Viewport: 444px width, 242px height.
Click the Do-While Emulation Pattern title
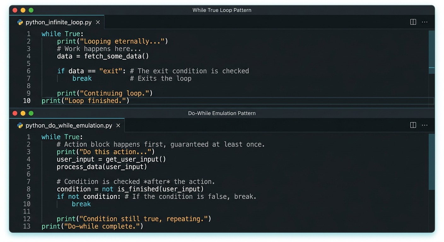click(x=222, y=113)
